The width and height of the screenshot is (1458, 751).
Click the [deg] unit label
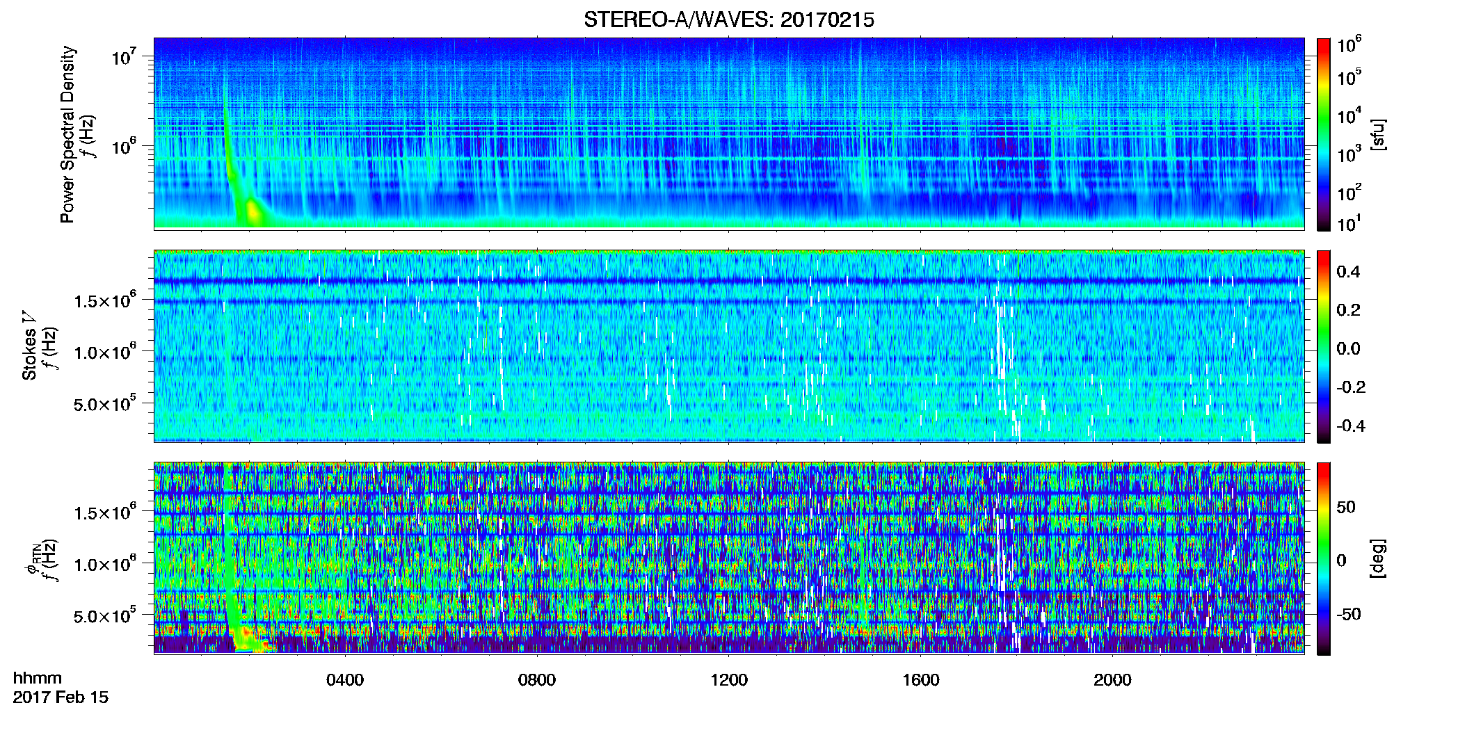pyautogui.click(x=1378, y=558)
